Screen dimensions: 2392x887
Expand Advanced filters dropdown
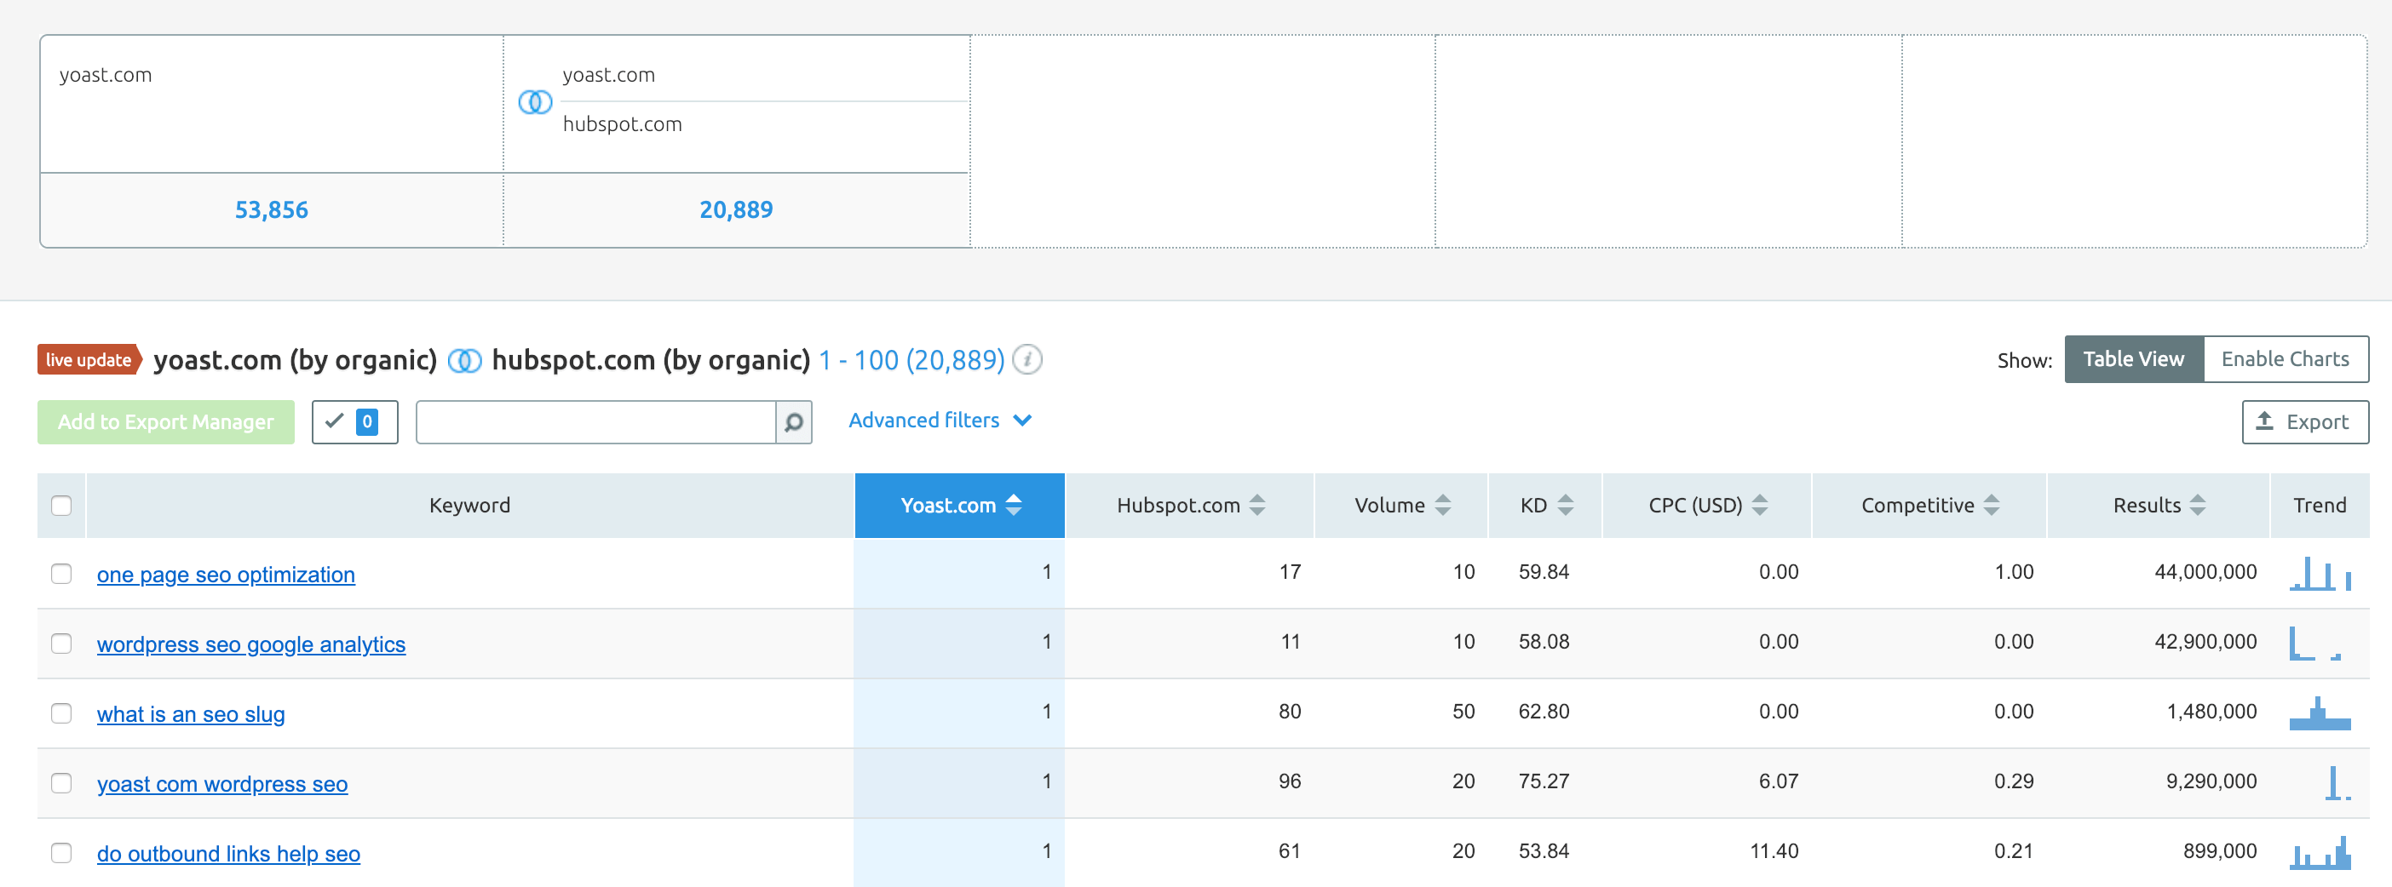point(940,421)
